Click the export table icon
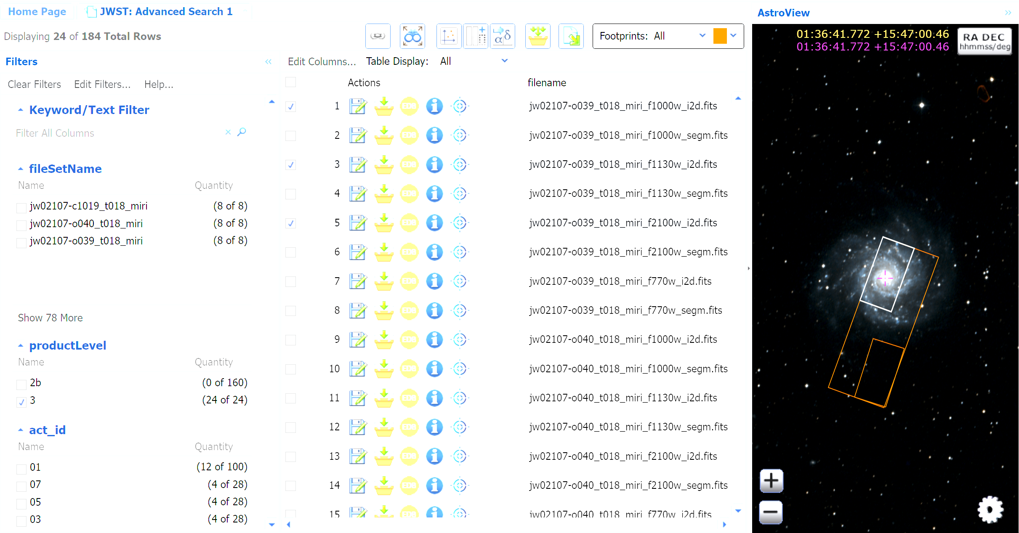 (x=571, y=37)
